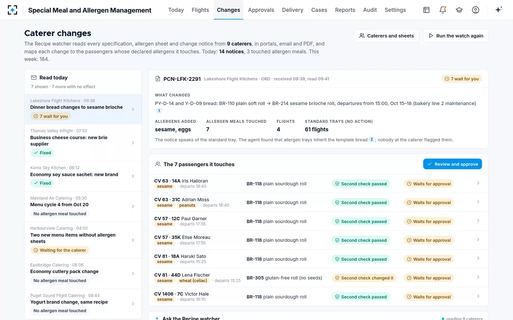Run the watch again
Image resolution: width=513 pixels, height=320 pixels.
point(456,36)
